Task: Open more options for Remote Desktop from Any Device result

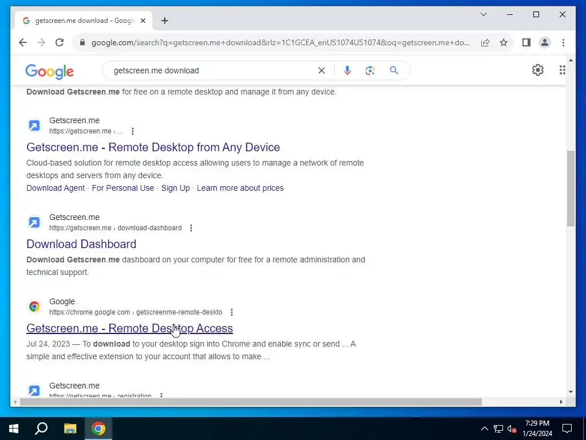Action: pyautogui.click(x=132, y=131)
